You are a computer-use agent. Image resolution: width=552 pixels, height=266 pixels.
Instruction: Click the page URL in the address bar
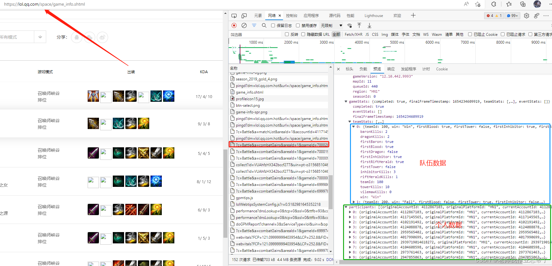click(x=45, y=4)
